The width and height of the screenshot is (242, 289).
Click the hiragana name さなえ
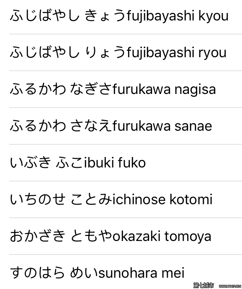[91, 126]
